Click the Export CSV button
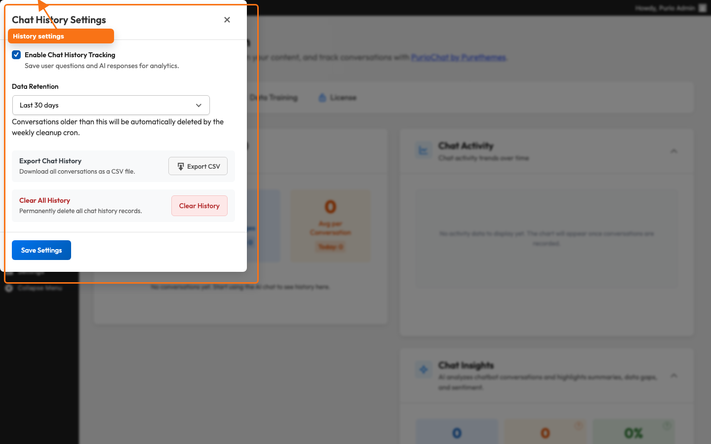711x444 pixels. (x=198, y=166)
